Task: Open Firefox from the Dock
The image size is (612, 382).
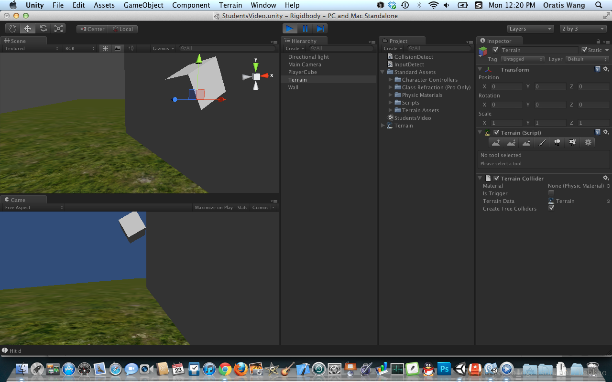Action: click(x=240, y=369)
